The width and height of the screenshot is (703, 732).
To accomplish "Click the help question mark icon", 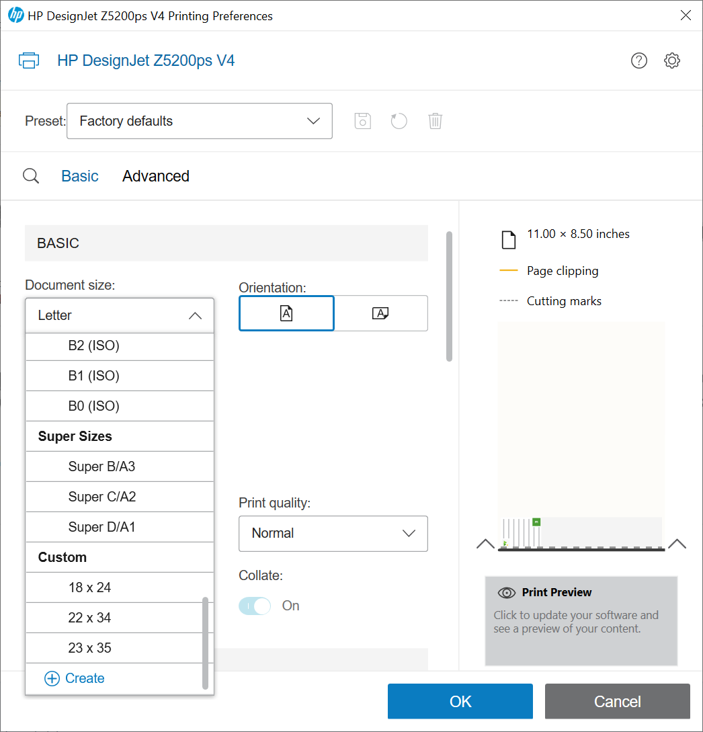I will click(x=638, y=60).
